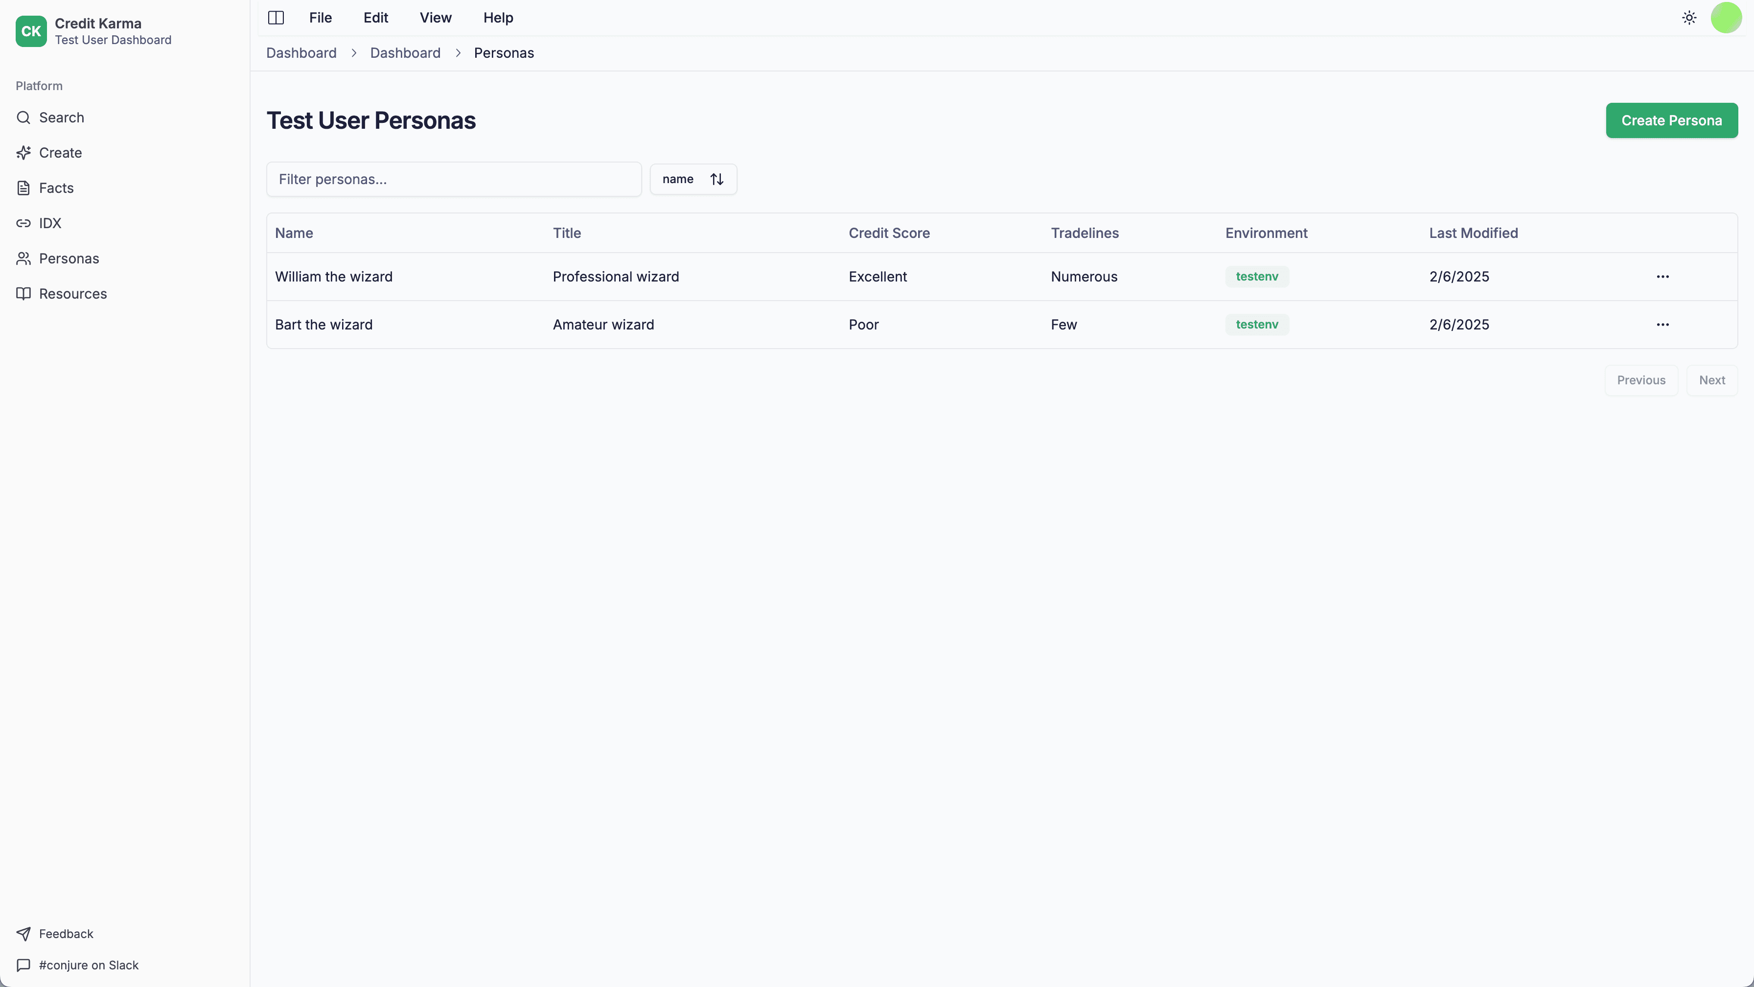
Task: Toggle the sidebar panel visibility
Action: coord(276,18)
